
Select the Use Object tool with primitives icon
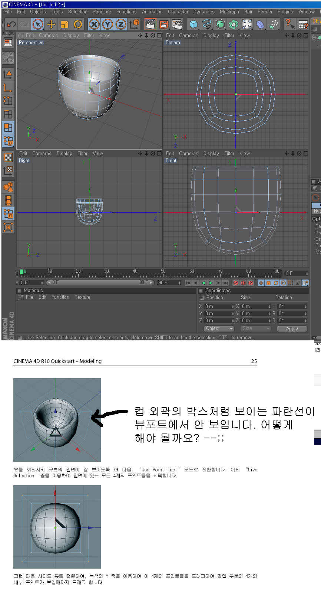8,187
